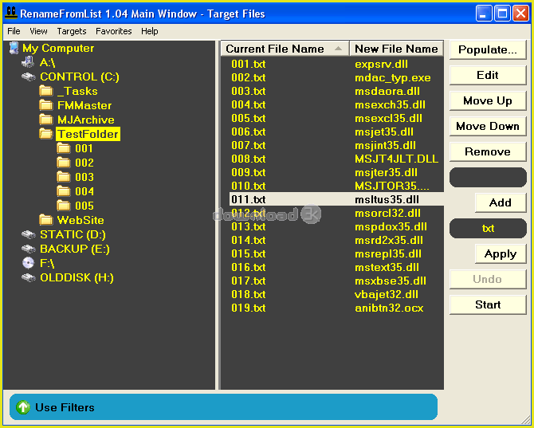Select the TestFolder tree item

(x=88, y=134)
